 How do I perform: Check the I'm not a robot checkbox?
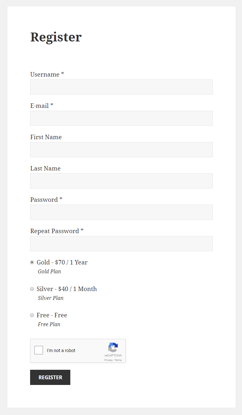pos(39,350)
